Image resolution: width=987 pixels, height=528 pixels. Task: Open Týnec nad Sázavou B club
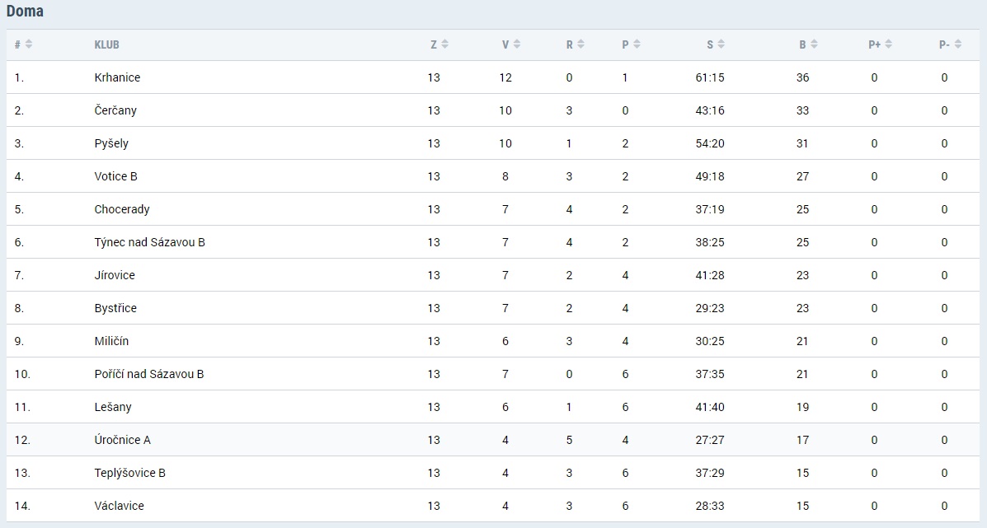coord(150,242)
